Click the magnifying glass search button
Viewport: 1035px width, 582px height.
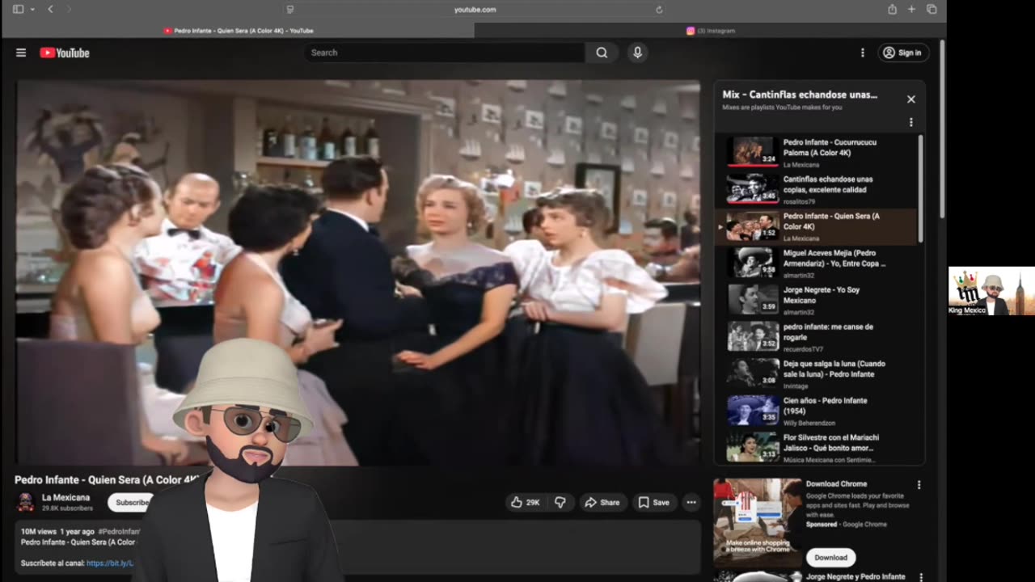(x=602, y=53)
